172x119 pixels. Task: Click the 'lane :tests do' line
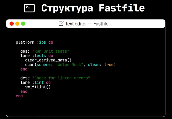click(x=37, y=56)
